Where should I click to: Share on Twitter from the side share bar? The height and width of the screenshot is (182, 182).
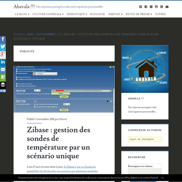(x=3, y=47)
